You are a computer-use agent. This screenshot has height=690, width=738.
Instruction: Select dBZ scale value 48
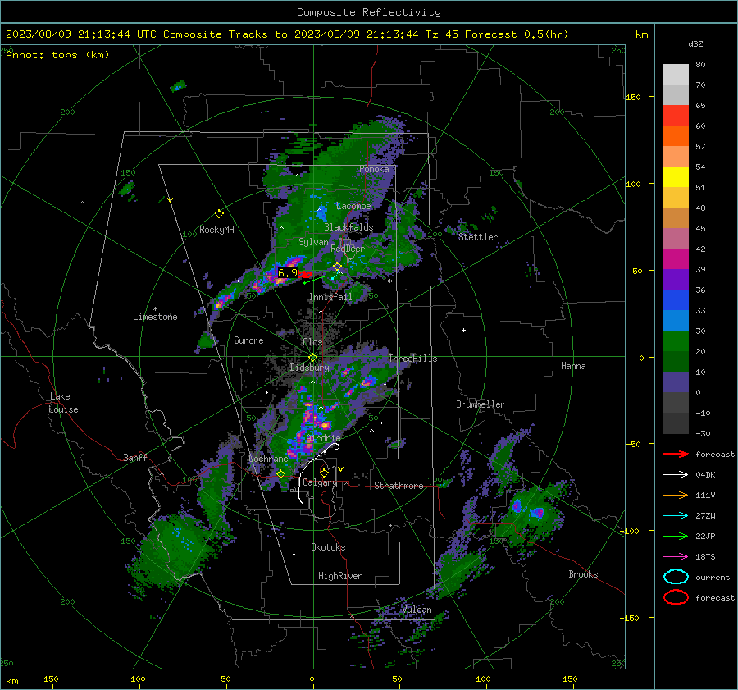[700, 208]
